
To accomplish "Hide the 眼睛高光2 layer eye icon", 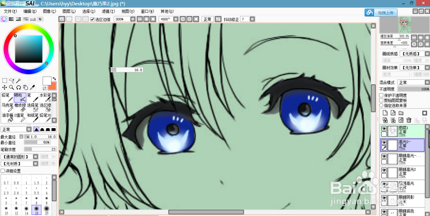I will click(x=384, y=170).
